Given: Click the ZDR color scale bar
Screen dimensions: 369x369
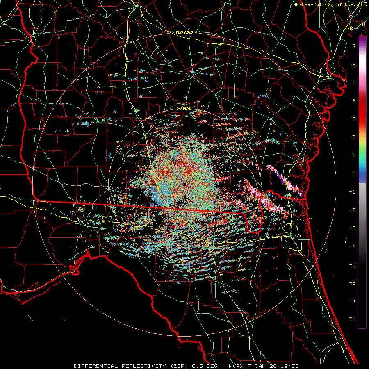Looking at the screenshot, I should [x=362, y=182].
